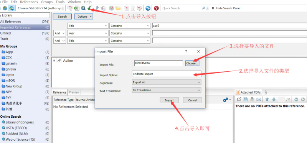Select Web of Science (TS) online search
The width and height of the screenshot is (307, 143).
coord(25,140)
